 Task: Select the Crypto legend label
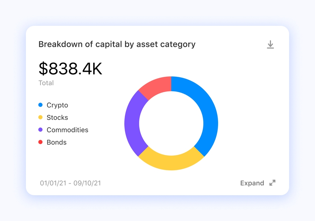click(57, 105)
